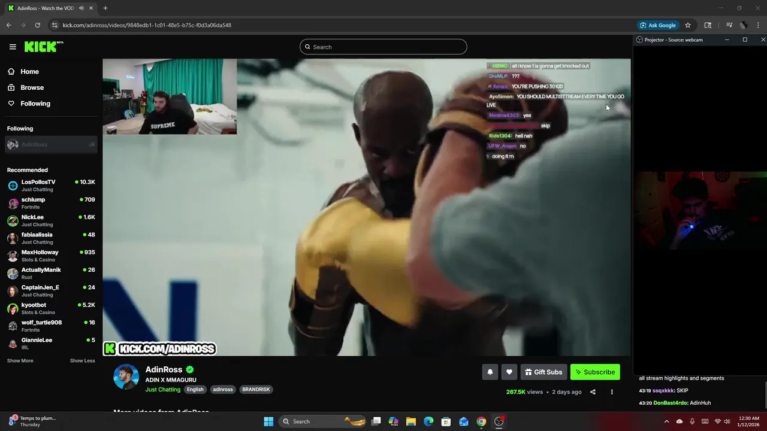Open the Kick hamburger menu
767x431 pixels.
coord(13,47)
